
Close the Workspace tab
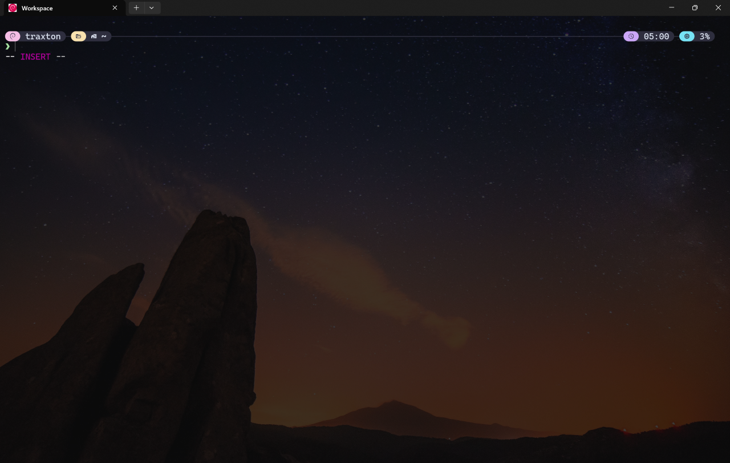(115, 8)
